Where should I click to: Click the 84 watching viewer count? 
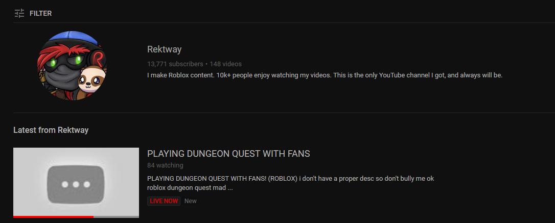click(x=165, y=165)
